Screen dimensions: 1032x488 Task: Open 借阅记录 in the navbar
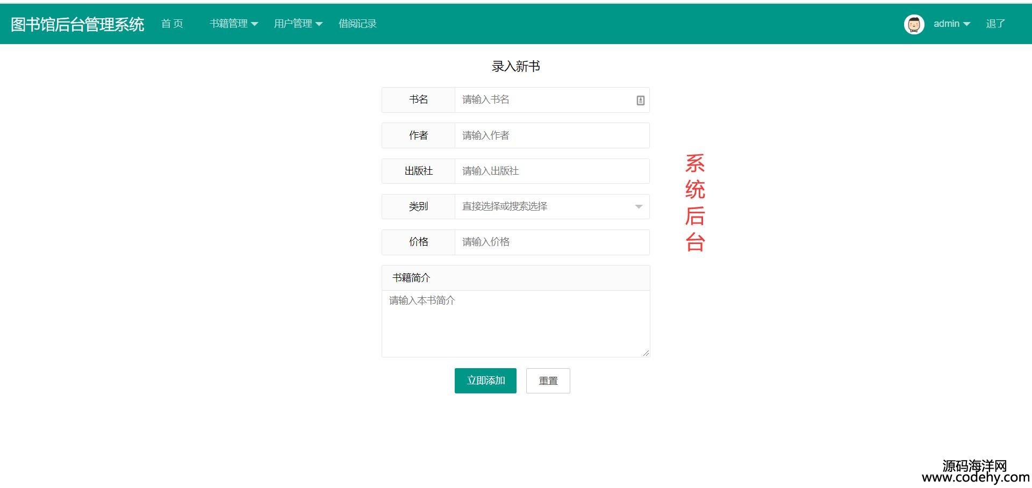coord(357,24)
